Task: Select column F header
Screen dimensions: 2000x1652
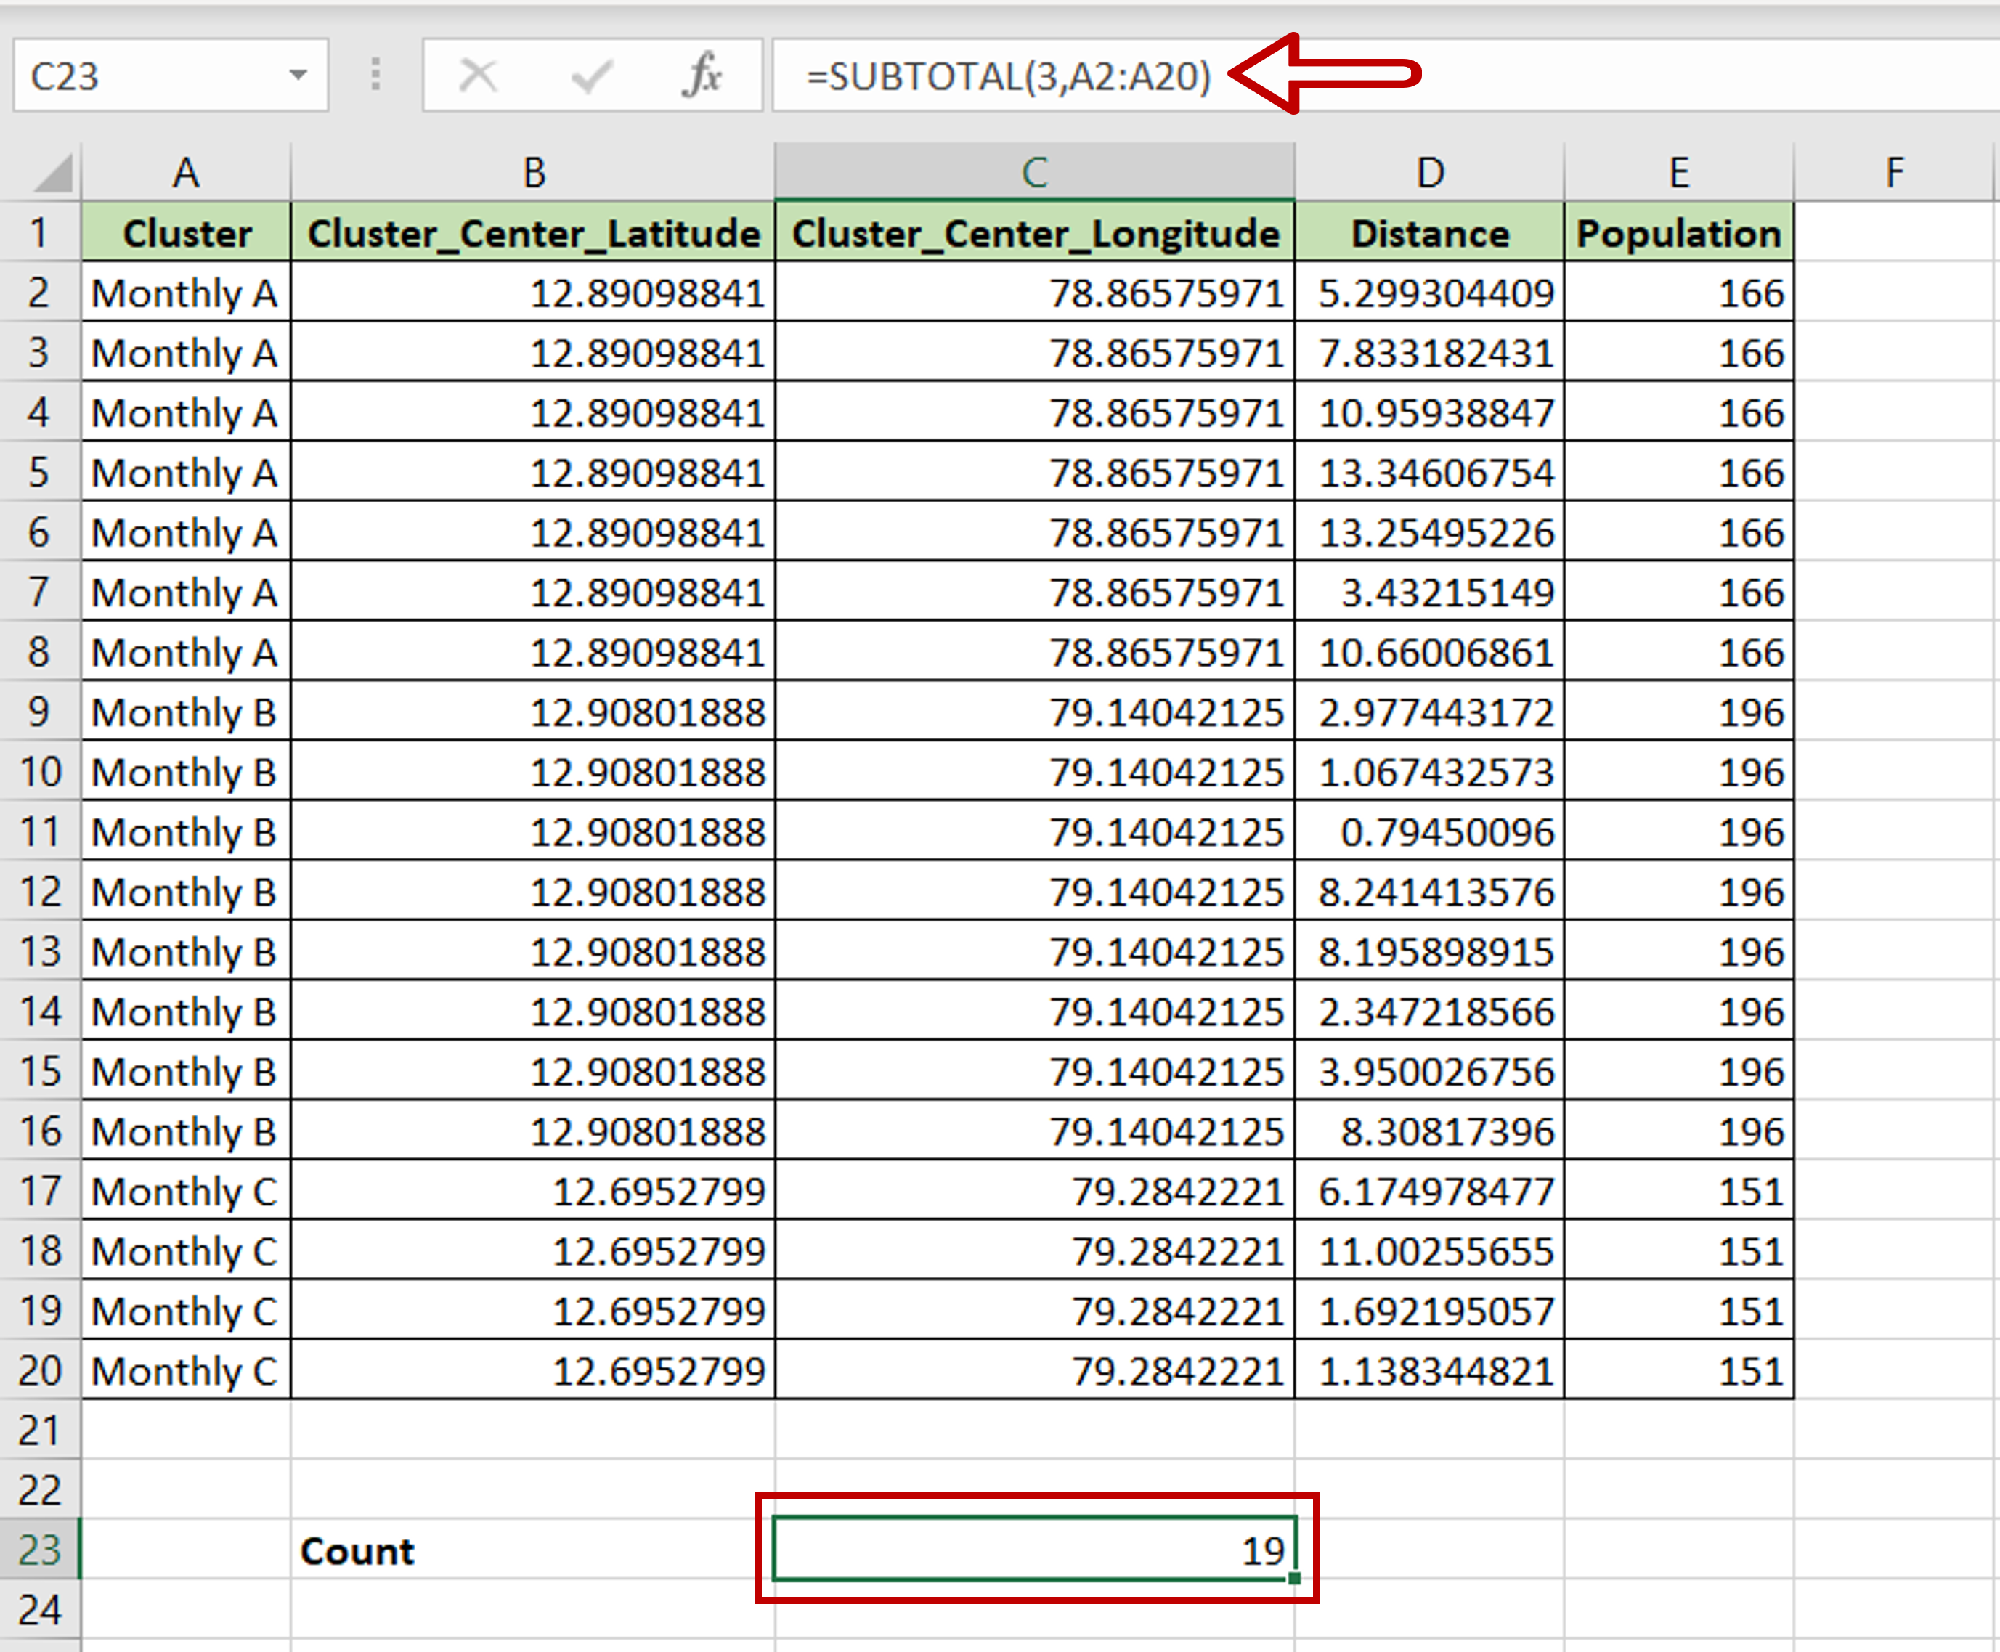Action: tap(1893, 172)
